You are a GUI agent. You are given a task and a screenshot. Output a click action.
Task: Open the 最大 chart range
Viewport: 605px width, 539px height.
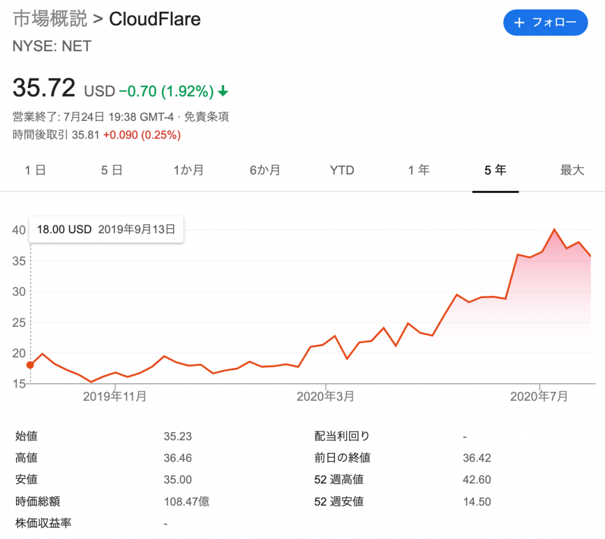point(571,170)
